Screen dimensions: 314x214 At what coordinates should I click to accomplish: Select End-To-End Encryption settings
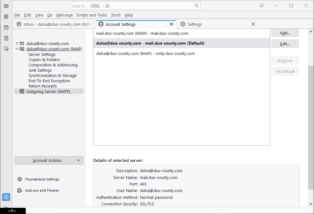point(49,81)
